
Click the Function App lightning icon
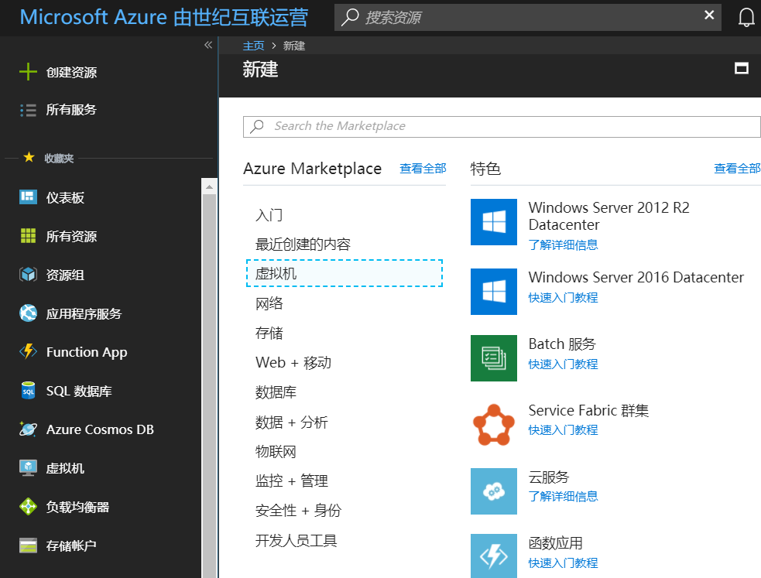pyautogui.click(x=28, y=351)
